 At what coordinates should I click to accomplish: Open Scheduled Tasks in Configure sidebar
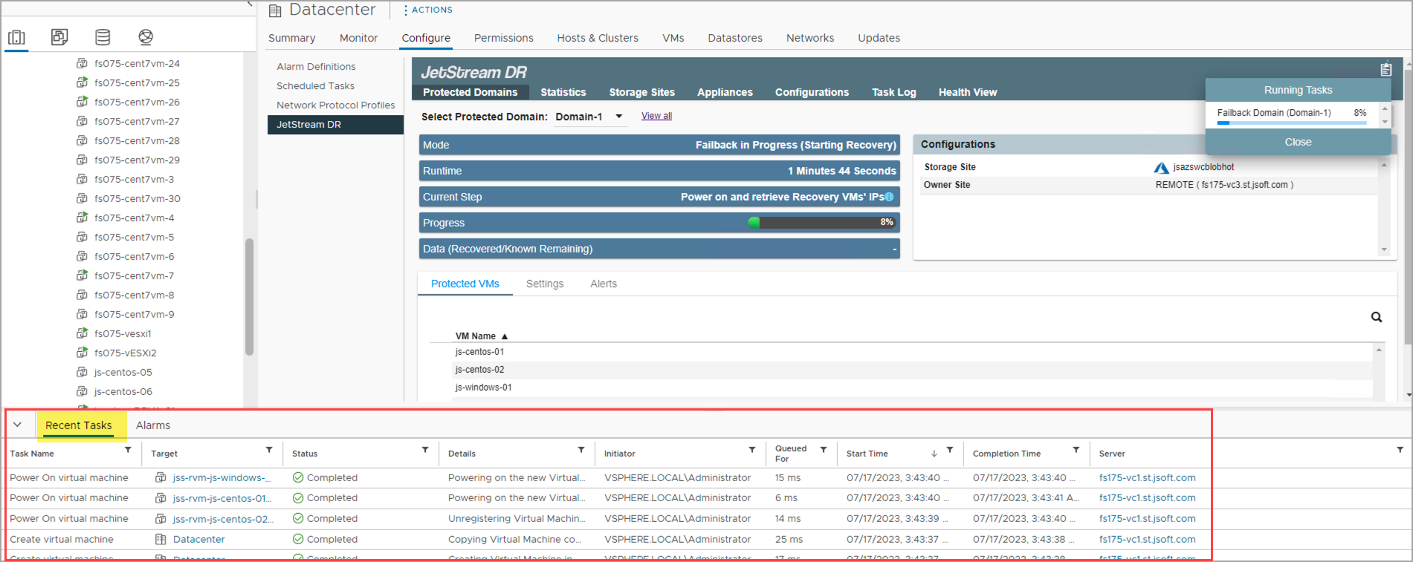click(x=315, y=86)
